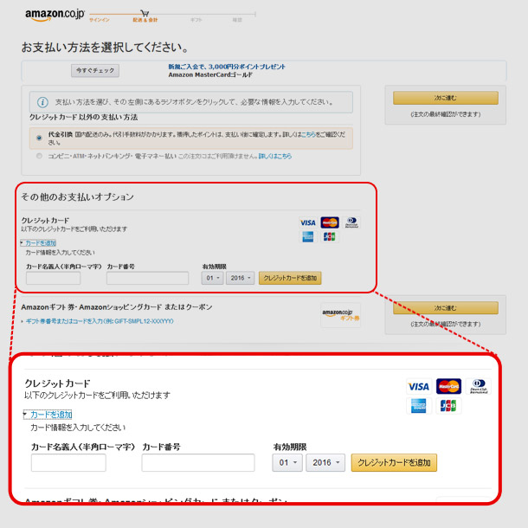Collapse the カードを追加 expander in the upper section
Viewport: 528px width, 528px height.
coord(38,243)
